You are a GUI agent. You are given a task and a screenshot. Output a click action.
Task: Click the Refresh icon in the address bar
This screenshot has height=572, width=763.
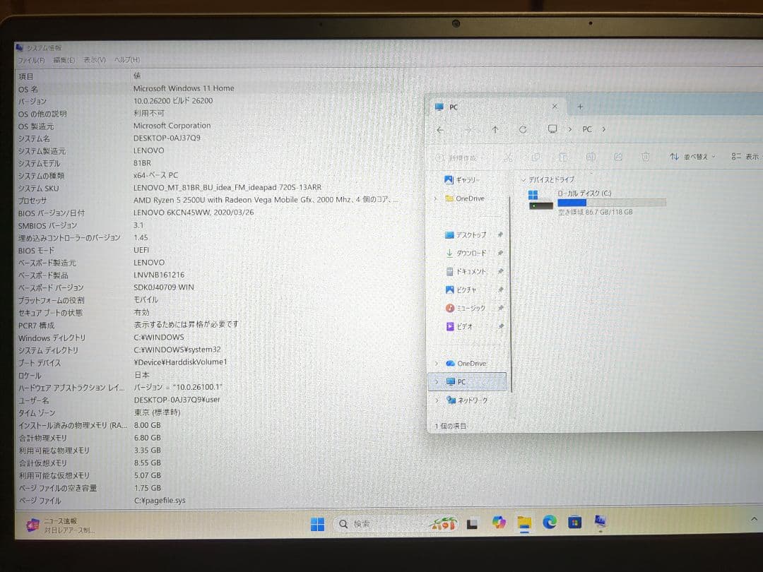[523, 130]
